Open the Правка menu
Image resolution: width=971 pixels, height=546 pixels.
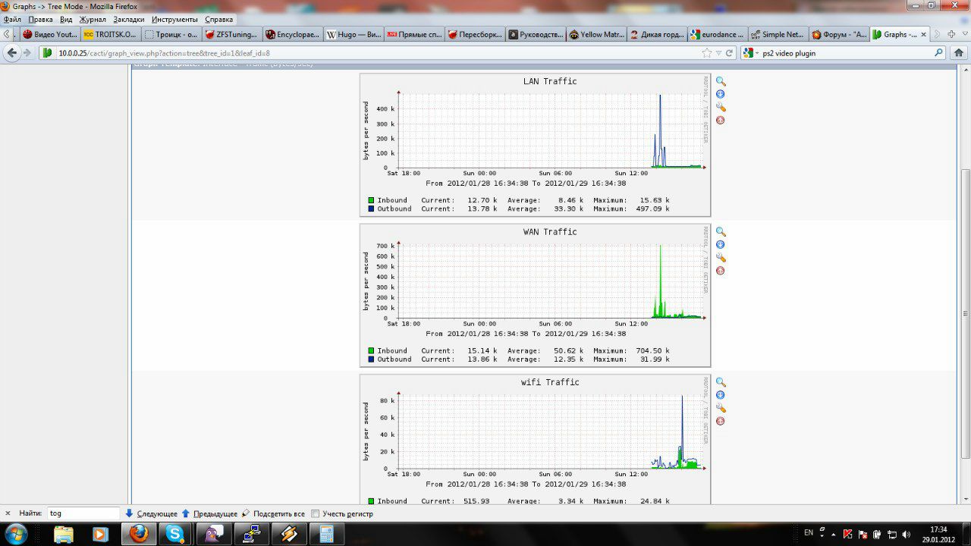click(41, 19)
